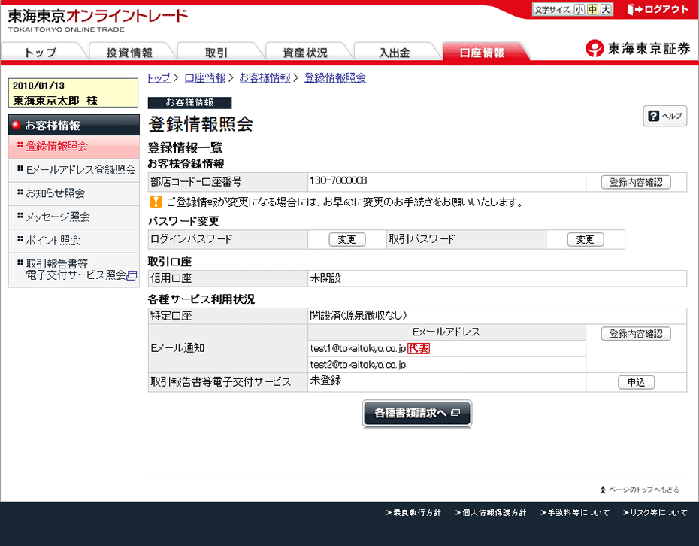Click the logout door icon

click(634, 9)
